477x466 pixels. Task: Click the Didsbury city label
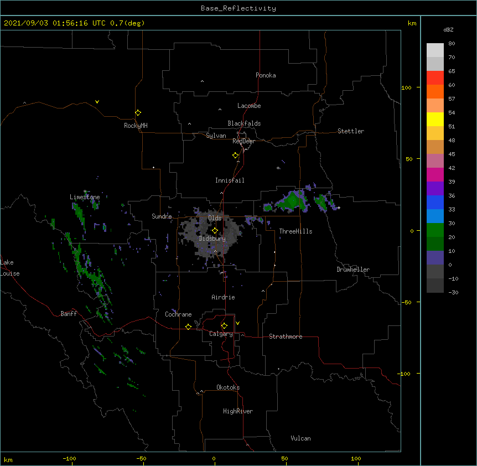click(212, 239)
